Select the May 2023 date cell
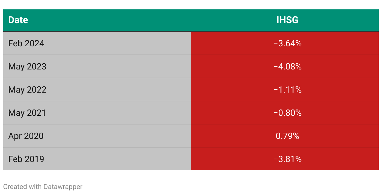 tap(97, 66)
